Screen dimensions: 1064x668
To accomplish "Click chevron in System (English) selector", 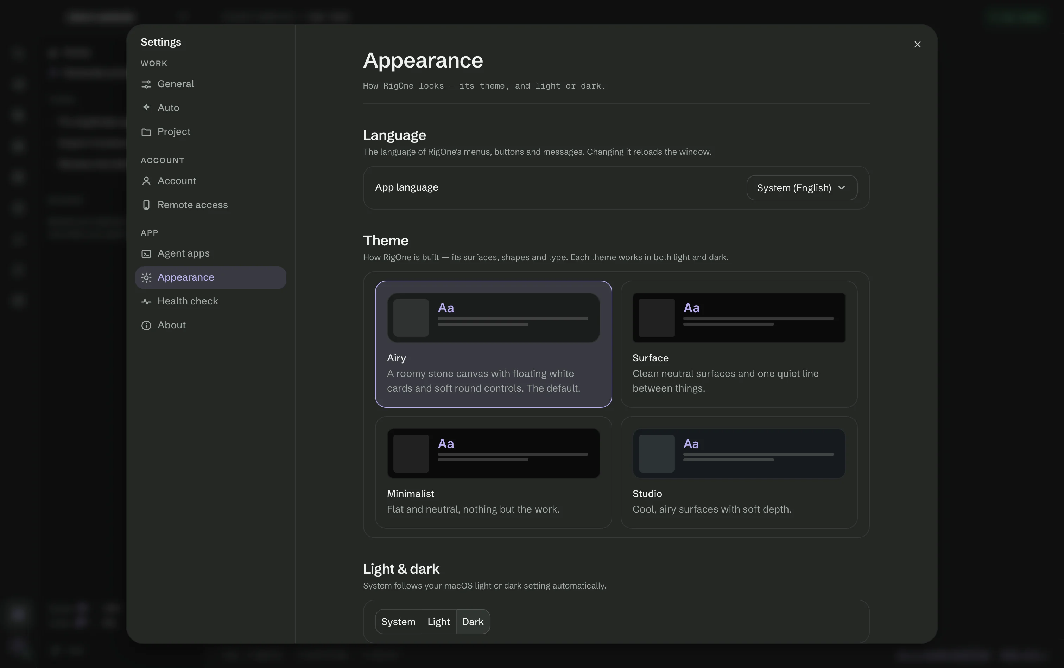I will tap(841, 188).
